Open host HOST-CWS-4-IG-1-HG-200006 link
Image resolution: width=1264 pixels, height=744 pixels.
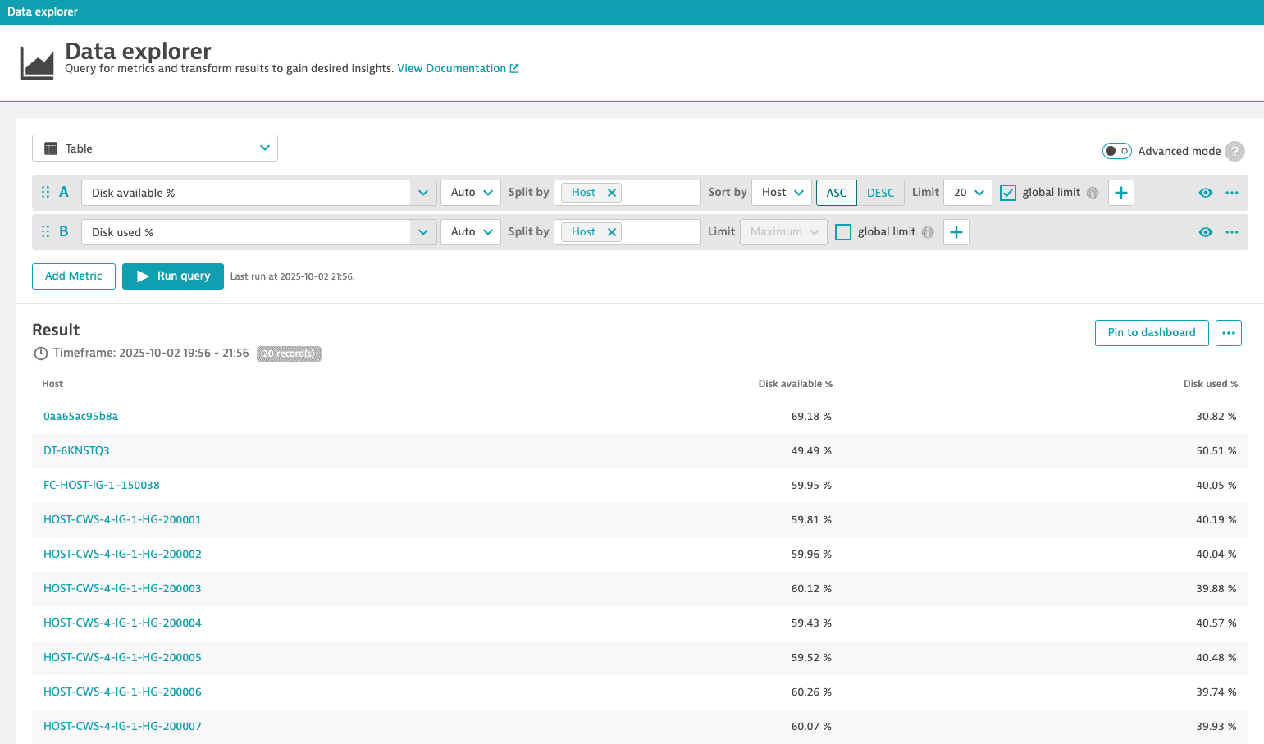(122, 692)
